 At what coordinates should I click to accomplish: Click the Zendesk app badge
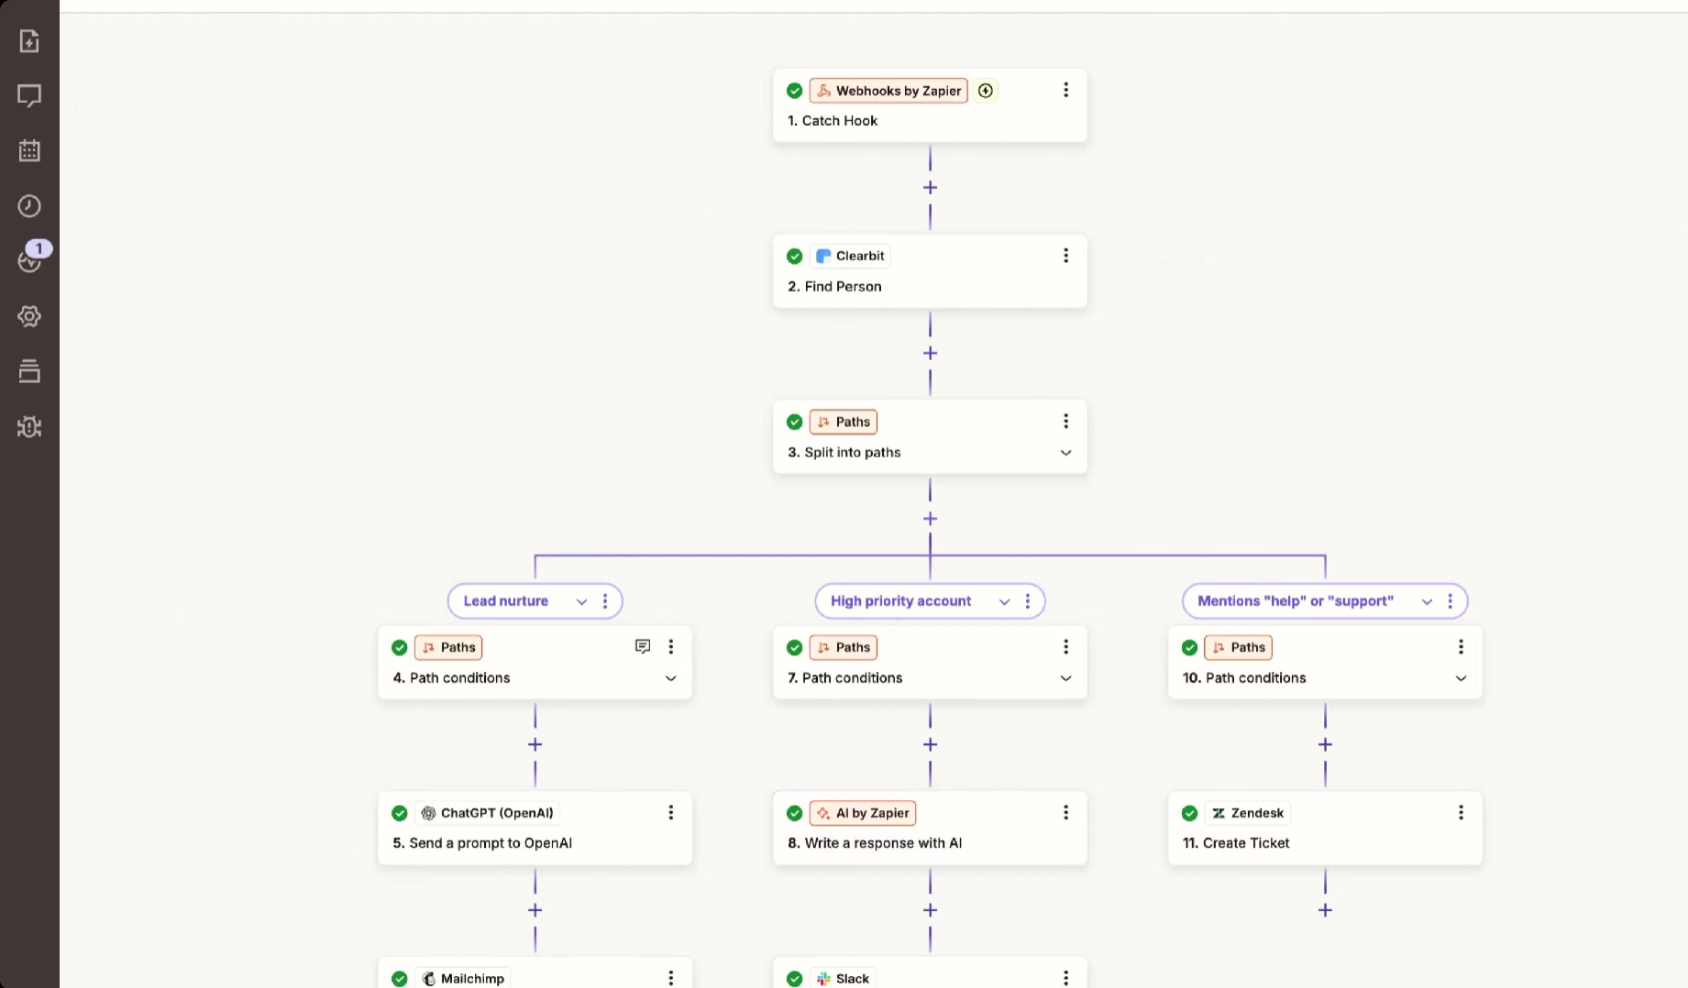(1247, 813)
